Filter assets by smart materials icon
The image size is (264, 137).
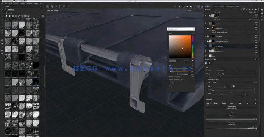(9, 16)
